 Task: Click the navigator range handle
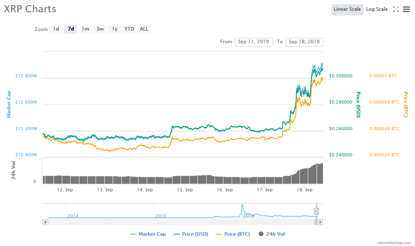coord(316,211)
